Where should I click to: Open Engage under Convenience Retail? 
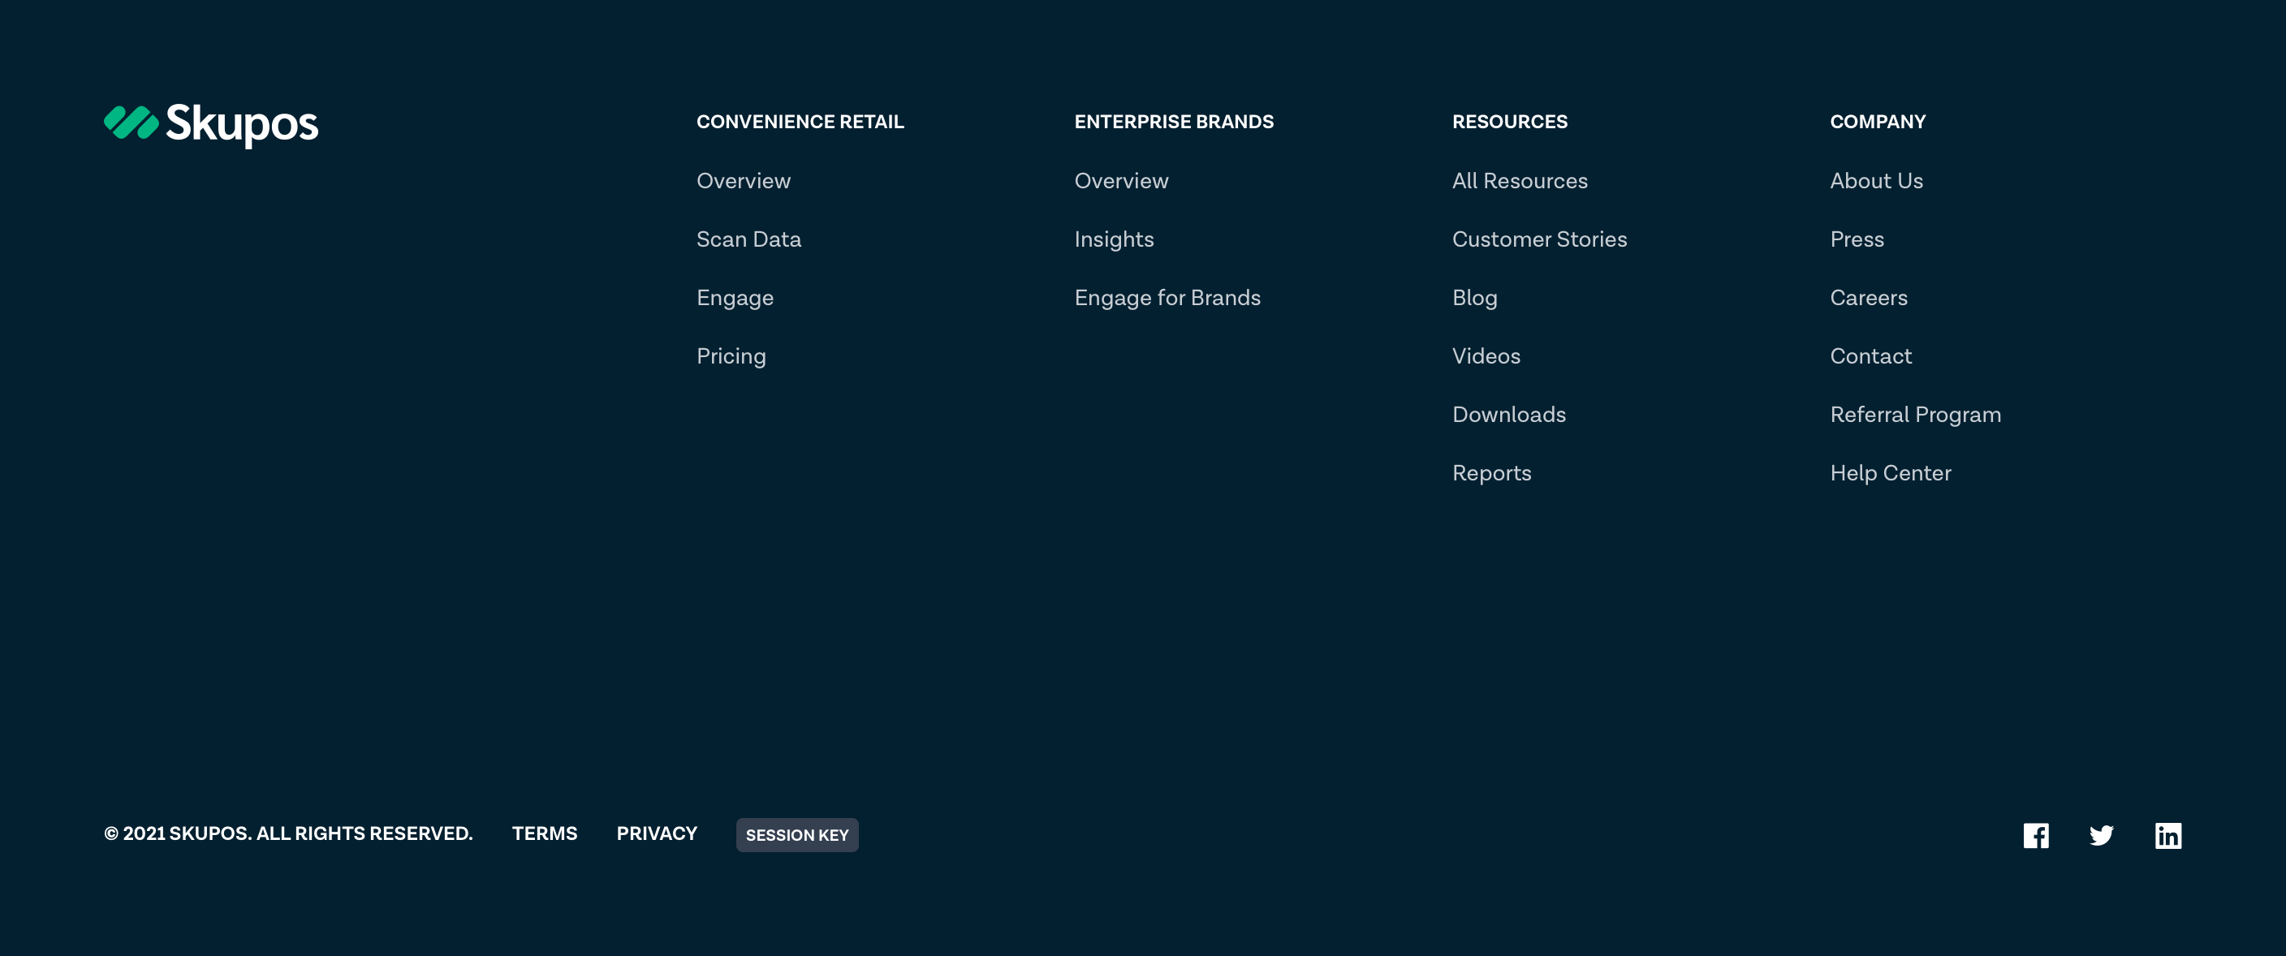pos(735,297)
